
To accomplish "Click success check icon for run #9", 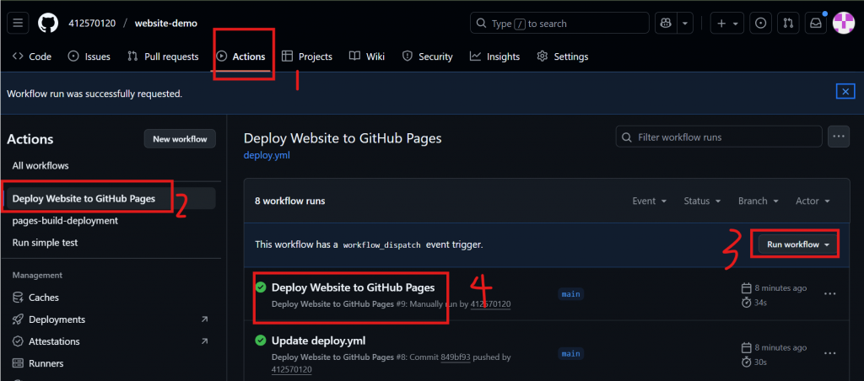I will click(261, 287).
